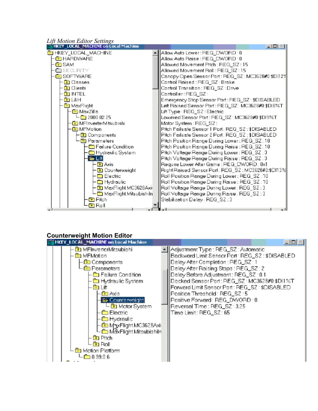Open the Clients folder icon

click(67, 88)
